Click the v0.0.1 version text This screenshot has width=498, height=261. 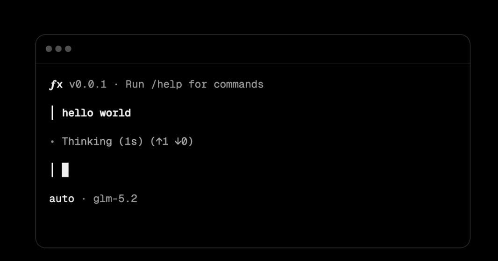pyautogui.click(x=88, y=84)
